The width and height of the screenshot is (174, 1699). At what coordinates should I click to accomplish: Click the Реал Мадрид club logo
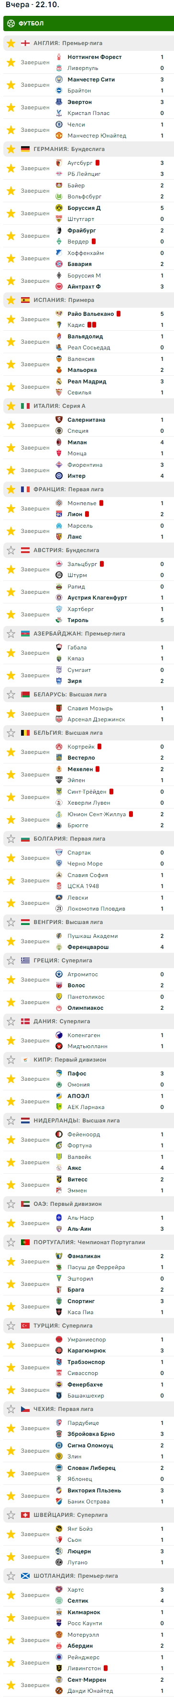(x=59, y=381)
